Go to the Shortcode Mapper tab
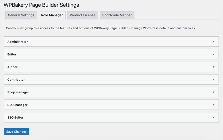 click(117, 15)
